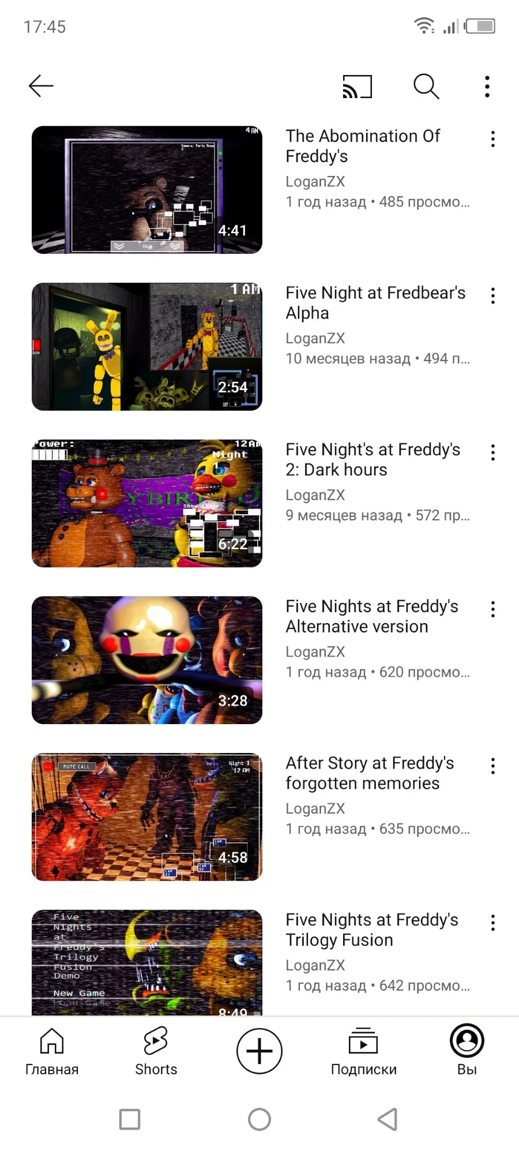Tap the Android recent apps square button

pos(130,1119)
